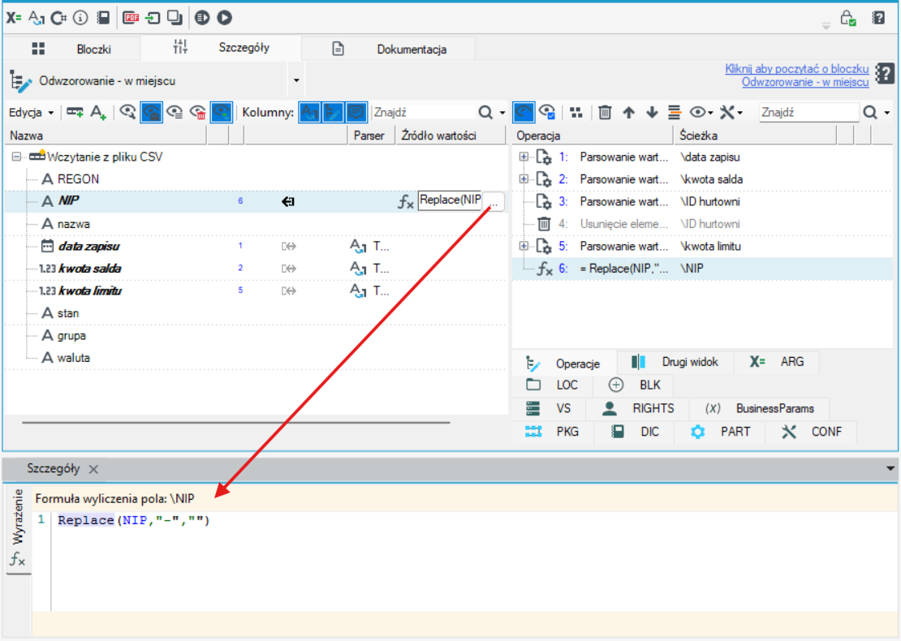Image resolution: width=901 pixels, height=641 pixels.
Task: Click the trash delete icon in operations toolbar
Action: tap(605, 113)
